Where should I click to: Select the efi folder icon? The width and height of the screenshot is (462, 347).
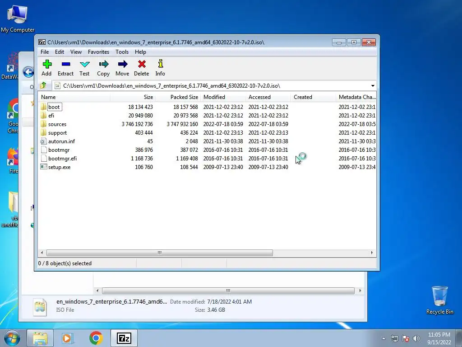tap(44, 115)
